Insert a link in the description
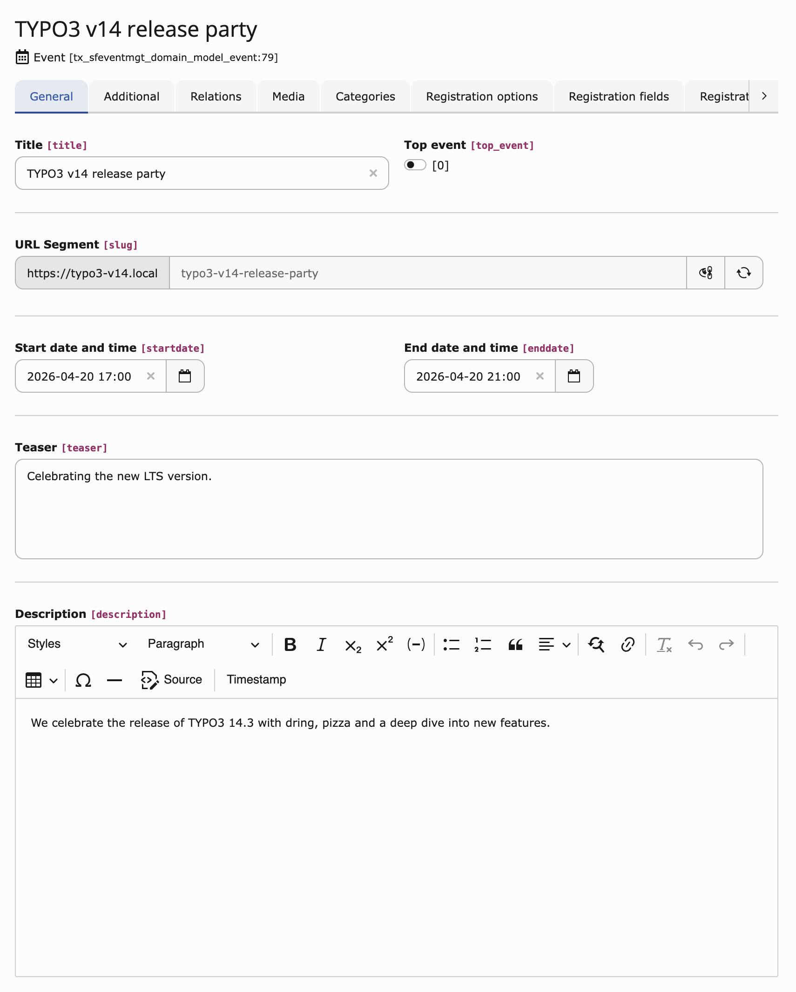This screenshot has width=796, height=992. (x=628, y=644)
